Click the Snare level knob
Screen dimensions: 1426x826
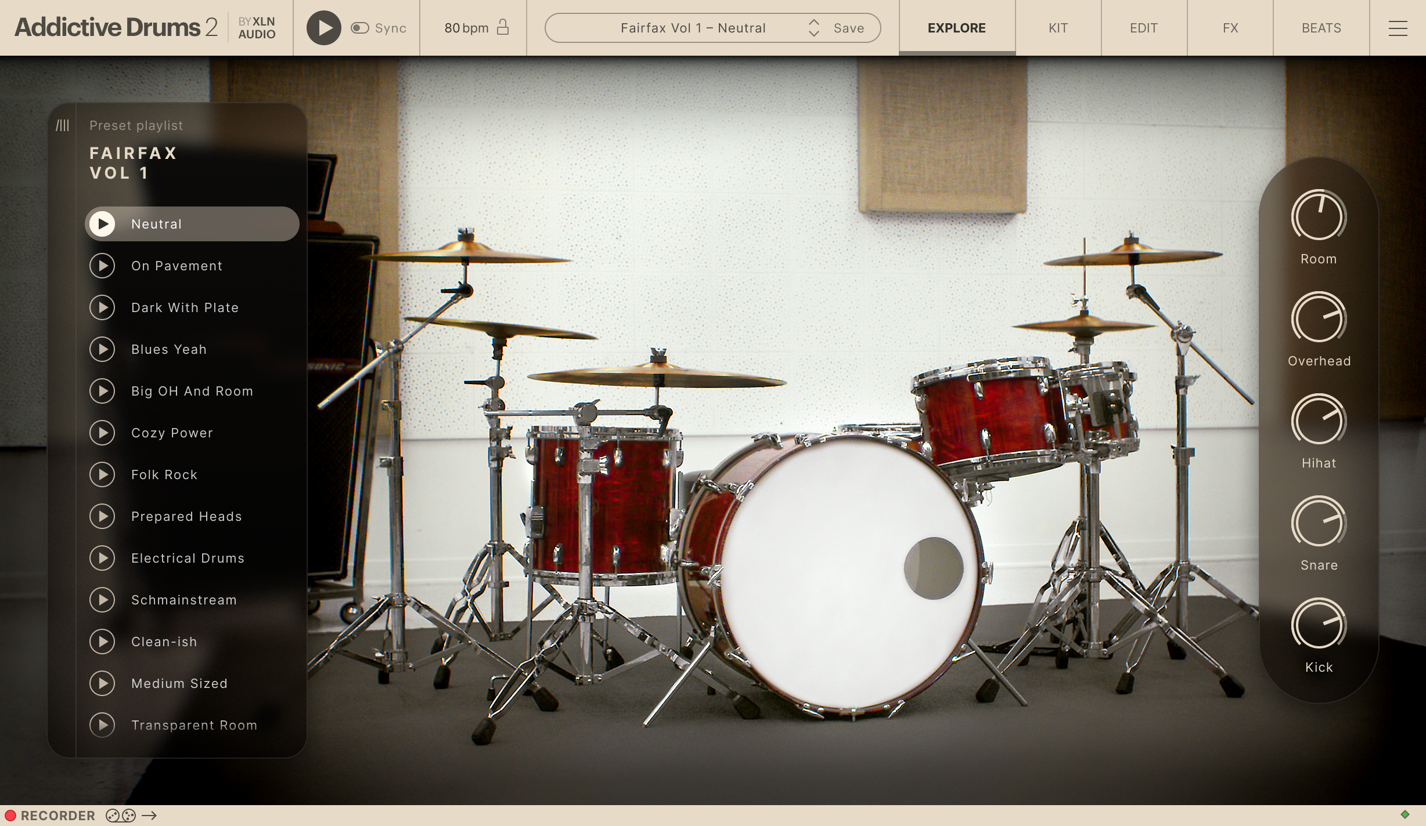(1319, 522)
